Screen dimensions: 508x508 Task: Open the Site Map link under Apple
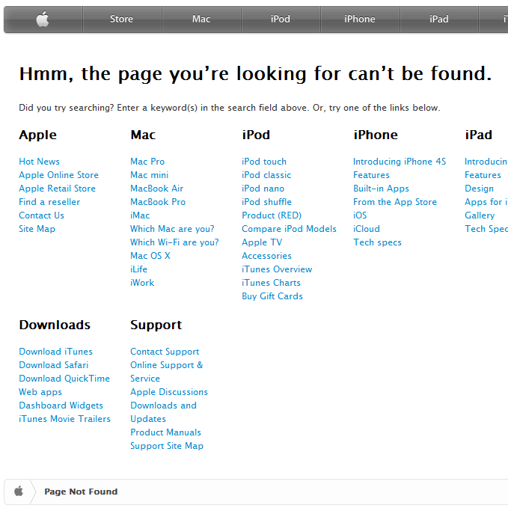point(37,229)
